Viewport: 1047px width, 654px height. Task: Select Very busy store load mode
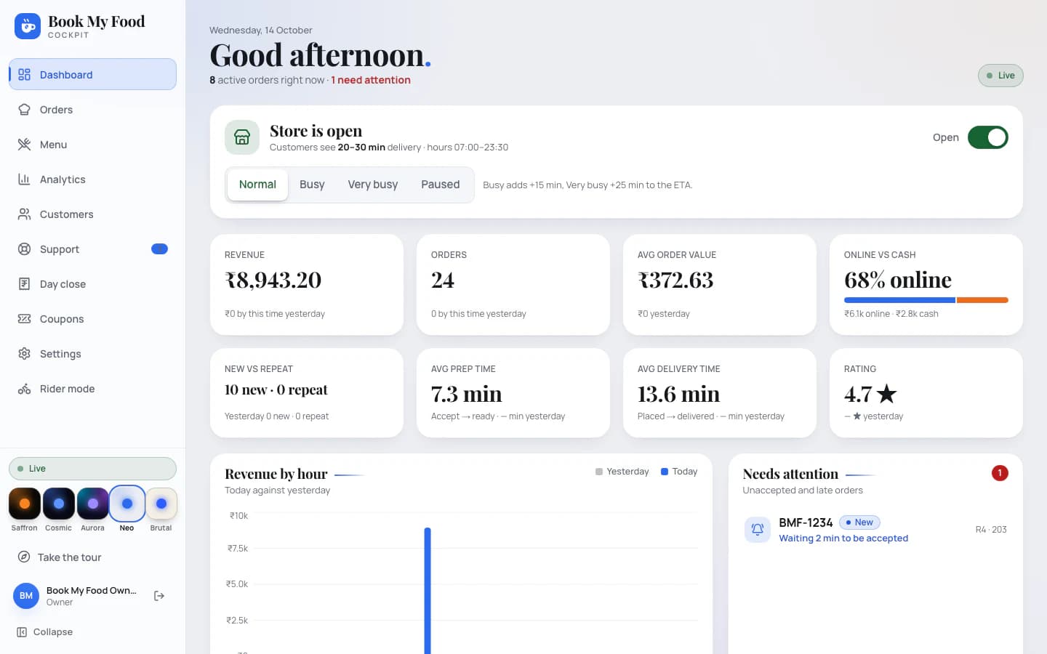(373, 185)
